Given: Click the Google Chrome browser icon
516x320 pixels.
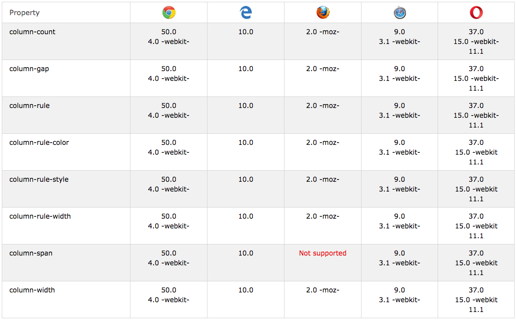Looking at the screenshot, I should coord(169,12).
